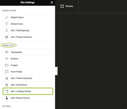The image size is (127, 109).
Task: Open the Global Colors panel
Action: (28, 17)
